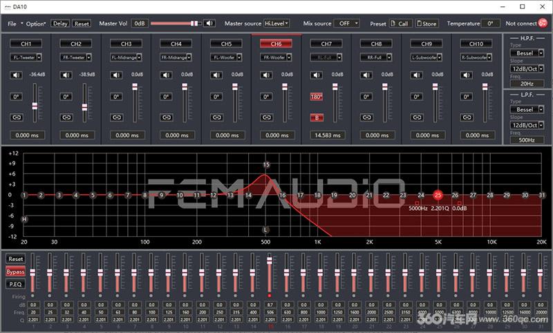The width and height of the screenshot is (553, 333).
Task: Select the CH4 channel button
Action: click(x=176, y=44)
